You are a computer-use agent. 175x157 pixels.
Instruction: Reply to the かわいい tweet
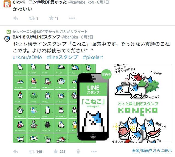click(x=16, y=18)
